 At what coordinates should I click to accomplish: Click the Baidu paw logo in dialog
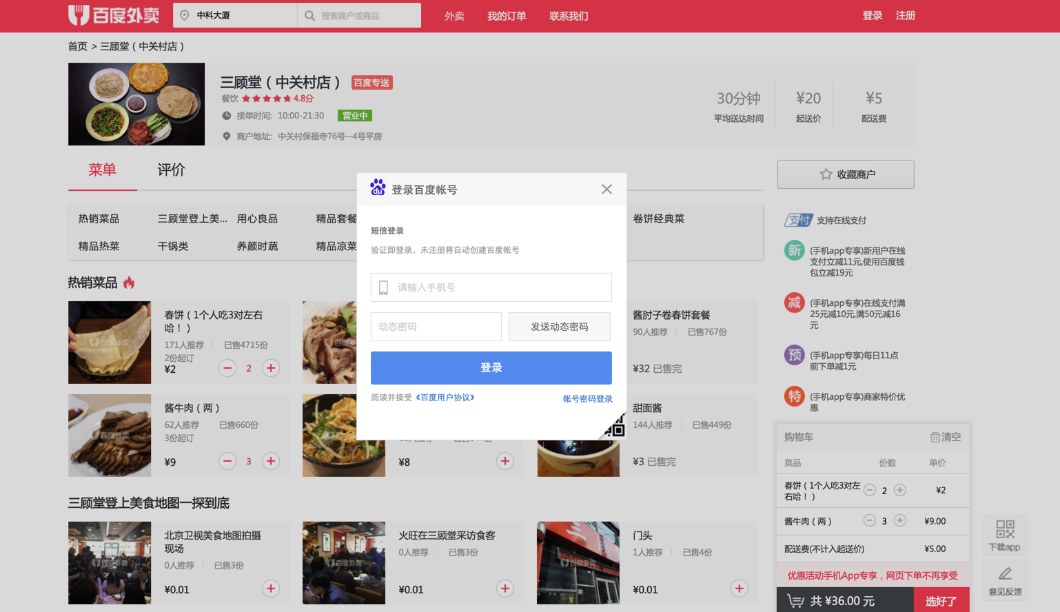[x=378, y=187]
